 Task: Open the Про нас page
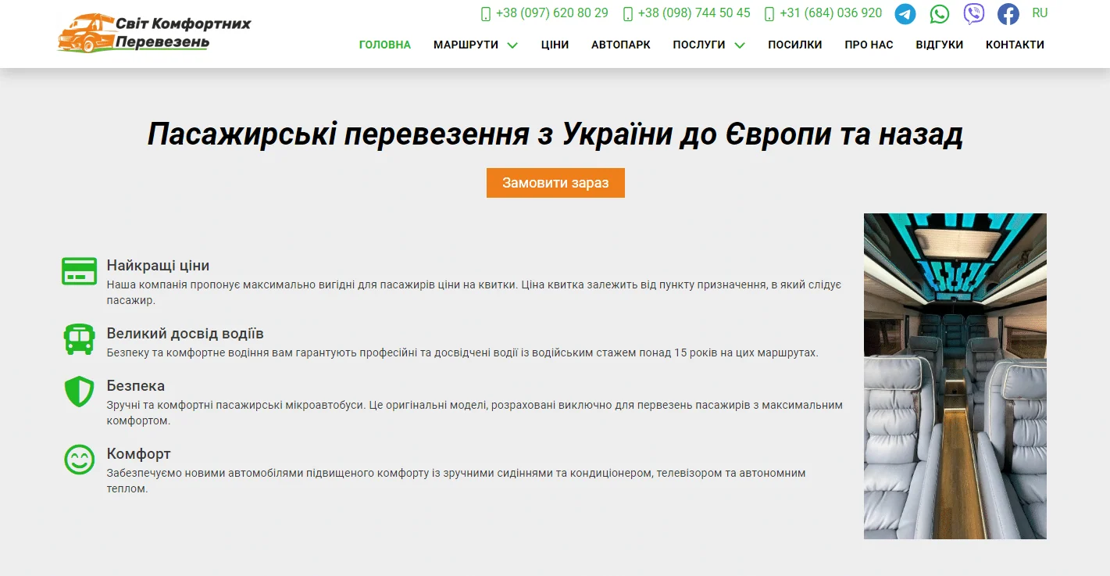tap(869, 45)
